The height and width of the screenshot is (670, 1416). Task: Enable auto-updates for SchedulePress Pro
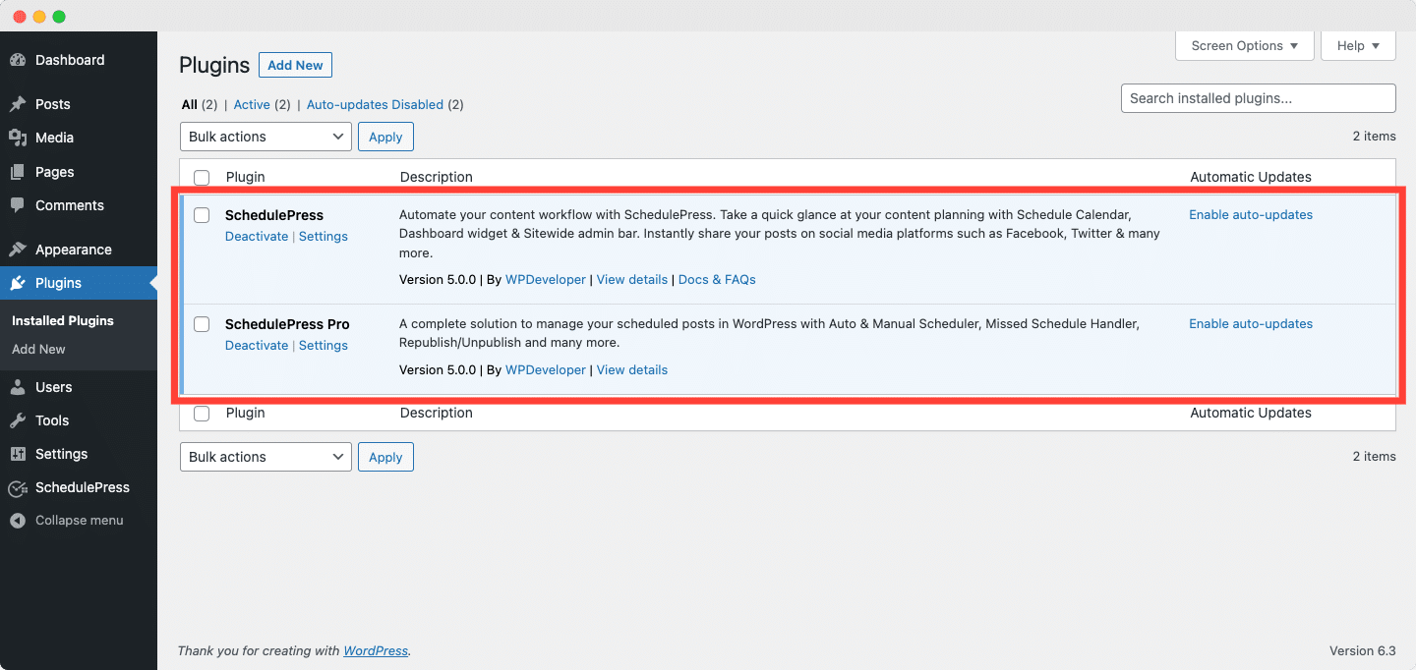coord(1251,324)
